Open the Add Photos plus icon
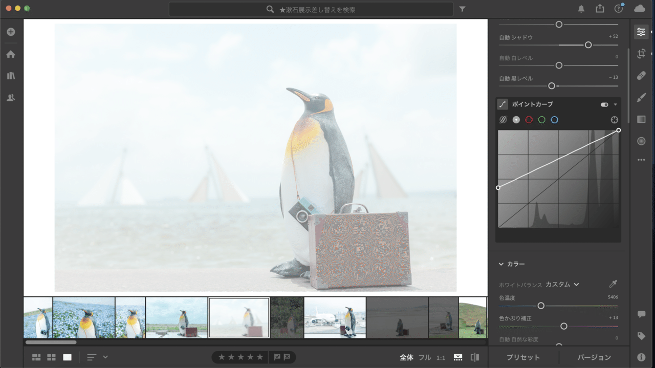 [11, 32]
